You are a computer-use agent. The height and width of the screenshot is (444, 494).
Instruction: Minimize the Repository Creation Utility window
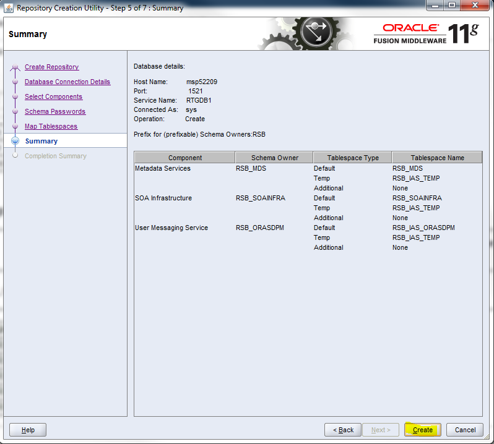coord(435,6)
